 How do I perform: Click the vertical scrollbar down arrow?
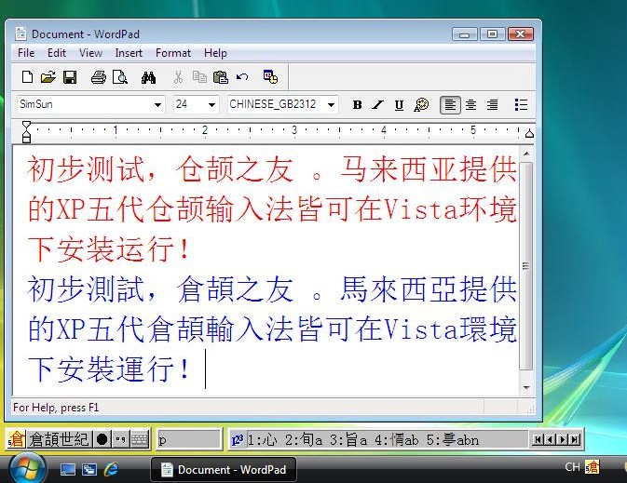(526, 387)
